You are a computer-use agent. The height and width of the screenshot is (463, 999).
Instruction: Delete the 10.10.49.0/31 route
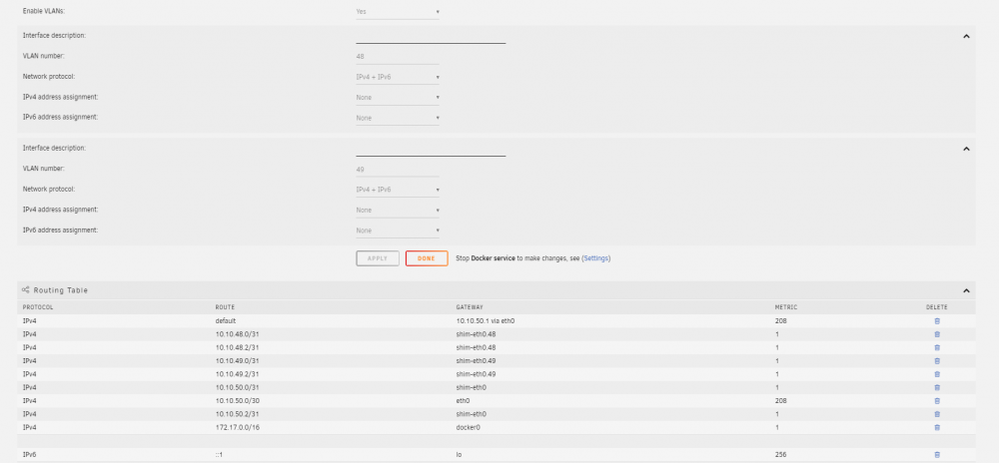tap(937, 361)
